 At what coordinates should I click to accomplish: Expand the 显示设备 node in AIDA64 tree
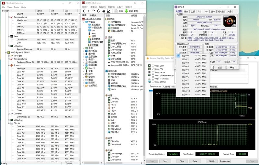click(x=83, y=57)
